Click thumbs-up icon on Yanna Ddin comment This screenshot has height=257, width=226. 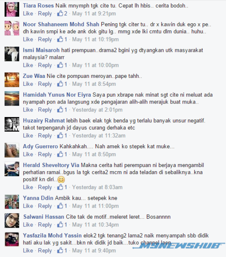tap(60, 206)
